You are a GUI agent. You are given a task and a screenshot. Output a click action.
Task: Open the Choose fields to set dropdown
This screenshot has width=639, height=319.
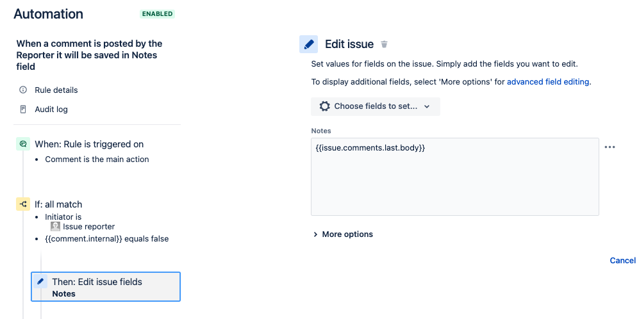[x=376, y=106]
